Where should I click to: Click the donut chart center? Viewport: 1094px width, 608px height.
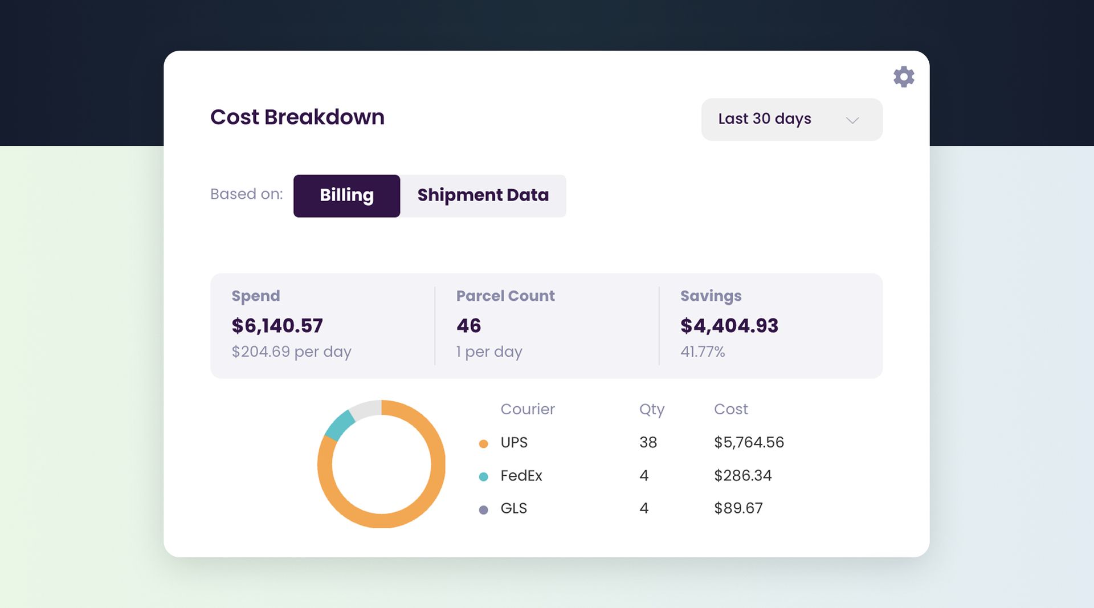click(x=382, y=464)
